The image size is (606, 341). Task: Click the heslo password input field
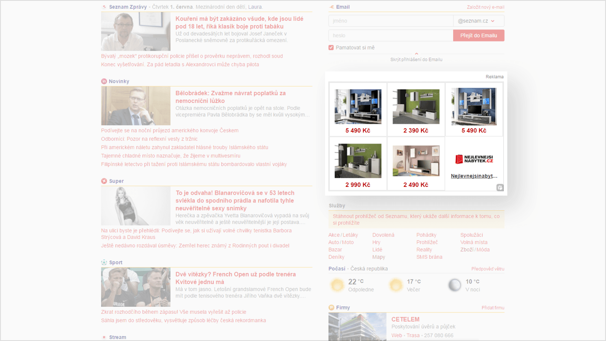[x=391, y=35]
